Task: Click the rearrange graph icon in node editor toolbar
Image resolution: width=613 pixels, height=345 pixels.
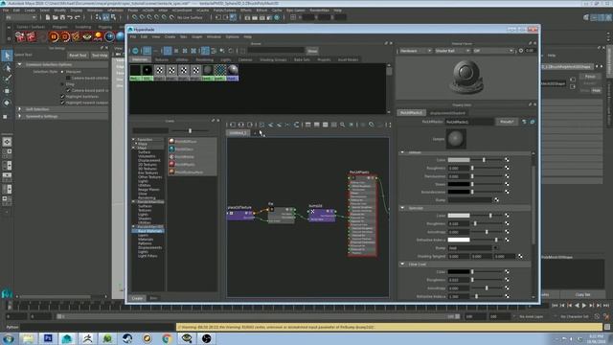Action: [296, 125]
